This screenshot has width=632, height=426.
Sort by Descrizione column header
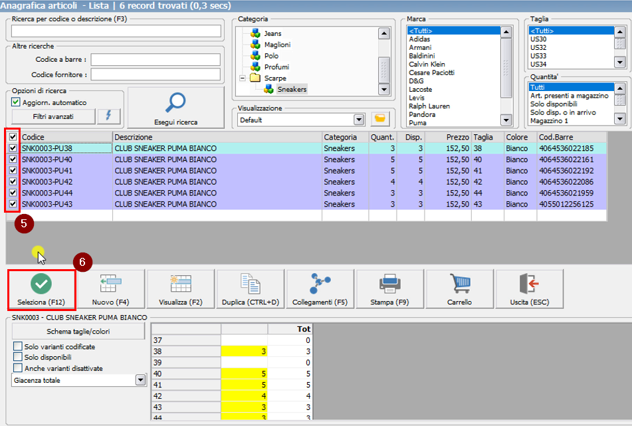click(217, 137)
